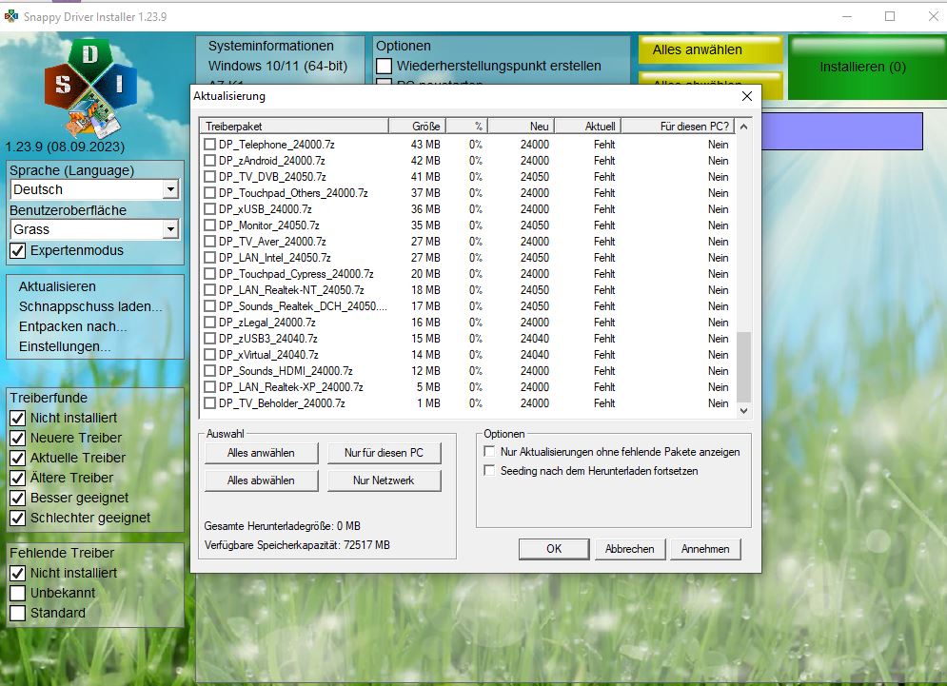Click the scroll up arrow of package list
Image resolution: width=947 pixels, height=686 pixels.
pyautogui.click(x=743, y=127)
